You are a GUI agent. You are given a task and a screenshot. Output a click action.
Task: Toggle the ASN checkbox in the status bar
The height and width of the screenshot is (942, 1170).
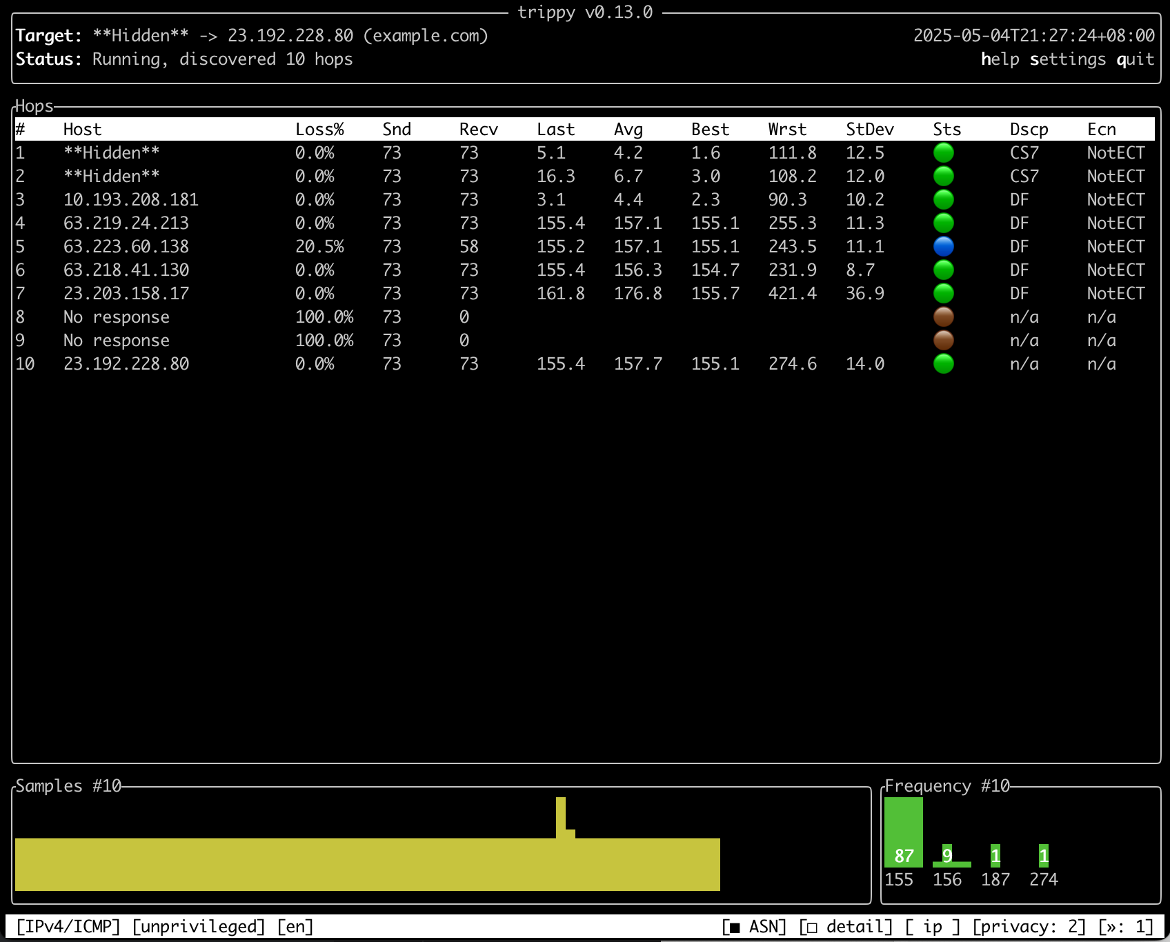(755, 927)
